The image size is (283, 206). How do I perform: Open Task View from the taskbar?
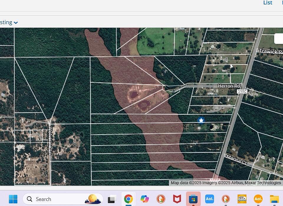[112, 199]
